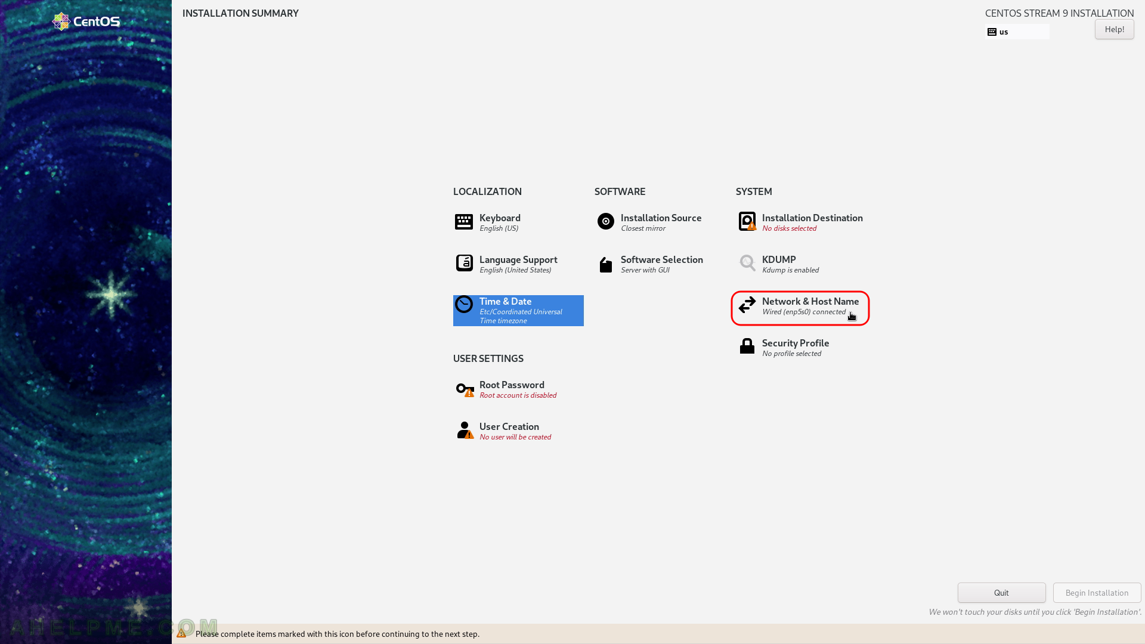Screen dimensions: 1145x644
Task: Open the Keyboard layout icon
Action: pyautogui.click(x=464, y=222)
